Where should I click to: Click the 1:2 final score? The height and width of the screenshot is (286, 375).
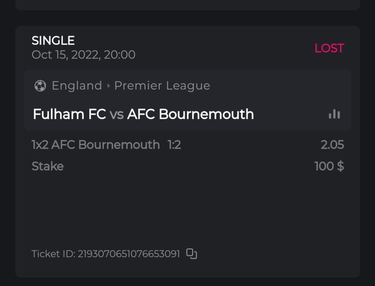point(174,145)
